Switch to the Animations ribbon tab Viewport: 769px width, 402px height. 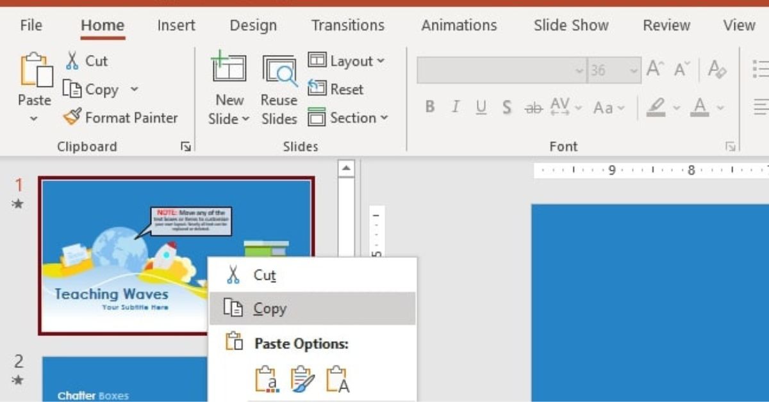coord(459,25)
